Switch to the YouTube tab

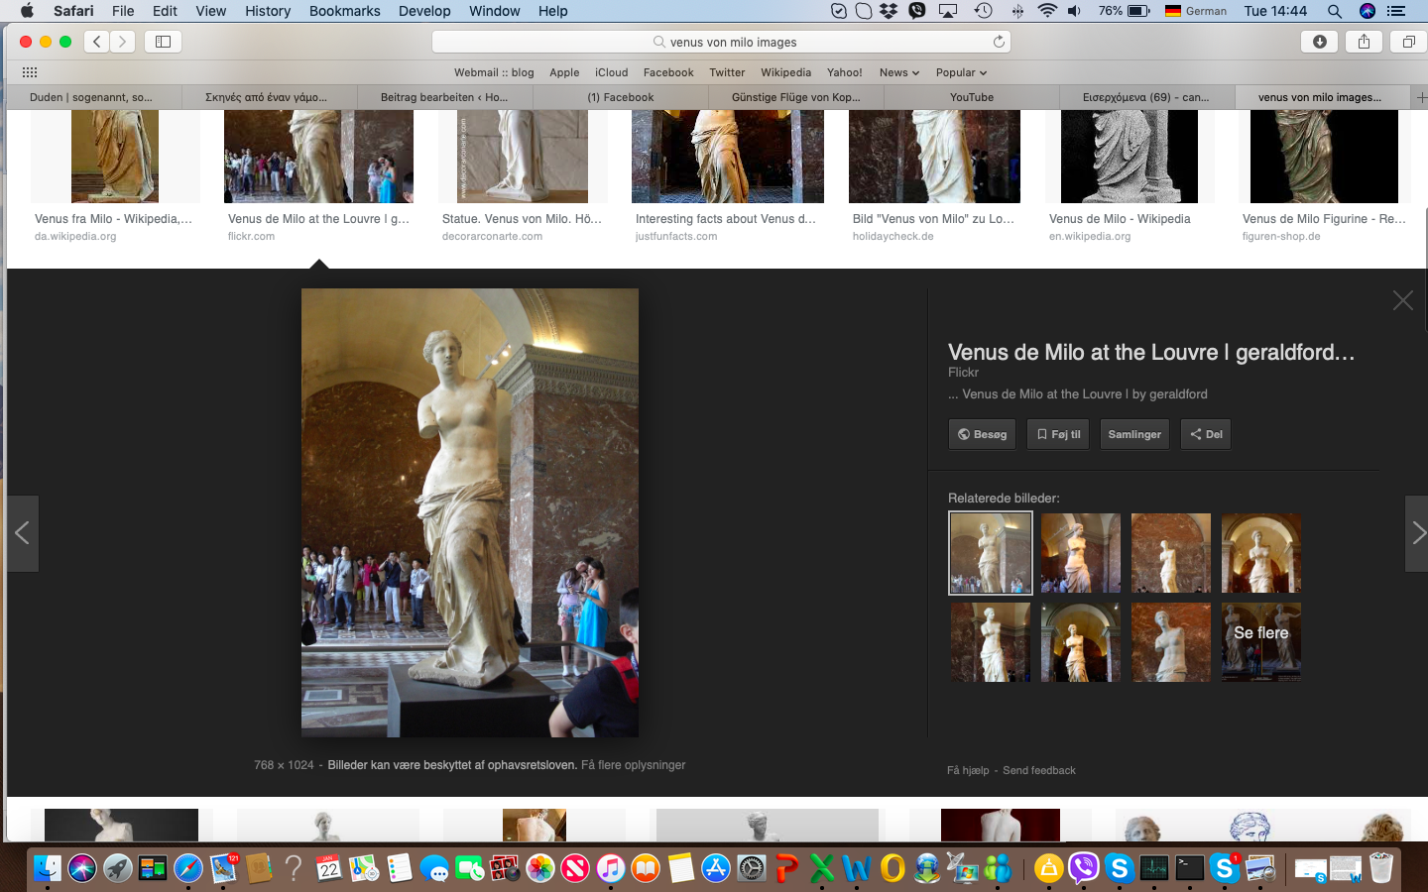972,97
